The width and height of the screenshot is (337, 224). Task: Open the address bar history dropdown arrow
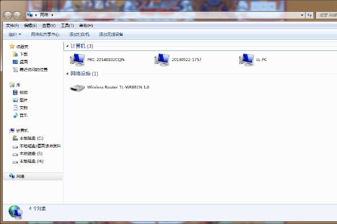[302, 15]
